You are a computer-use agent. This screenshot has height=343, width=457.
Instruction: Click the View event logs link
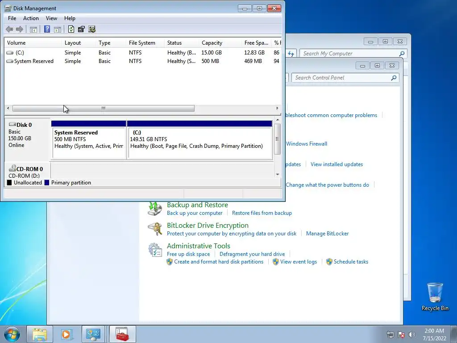click(299, 262)
